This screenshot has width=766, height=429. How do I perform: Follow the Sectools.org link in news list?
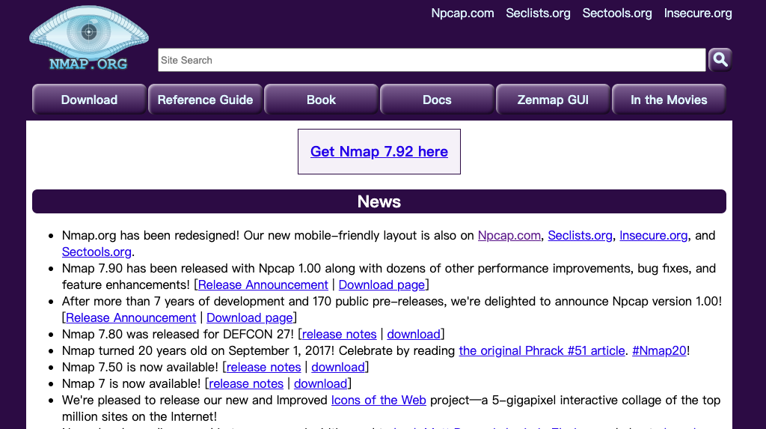[96, 252]
